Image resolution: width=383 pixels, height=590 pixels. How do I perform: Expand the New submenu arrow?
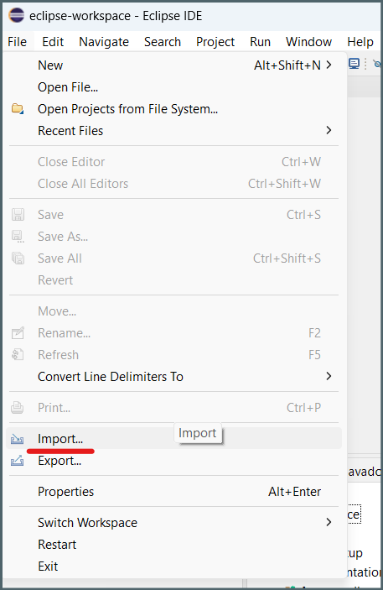pyautogui.click(x=329, y=65)
